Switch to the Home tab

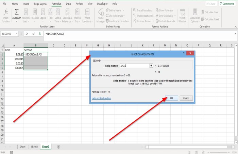point(15,4)
